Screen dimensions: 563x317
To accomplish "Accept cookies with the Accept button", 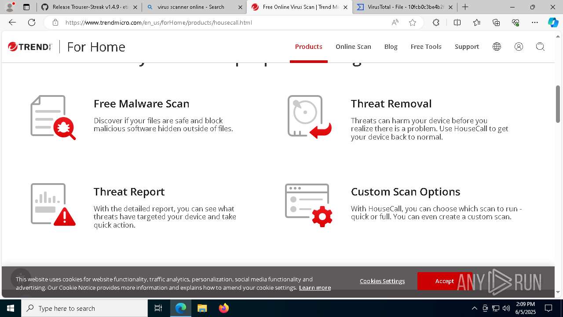I will coord(445,281).
